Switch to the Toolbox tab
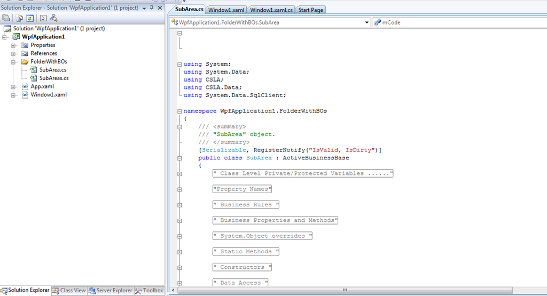The image size is (547, 296). 149,291
